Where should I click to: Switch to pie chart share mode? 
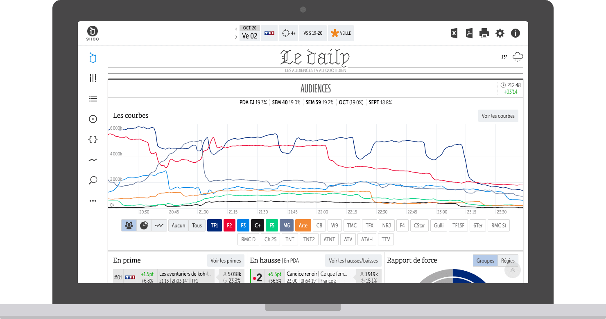[144, 225]
